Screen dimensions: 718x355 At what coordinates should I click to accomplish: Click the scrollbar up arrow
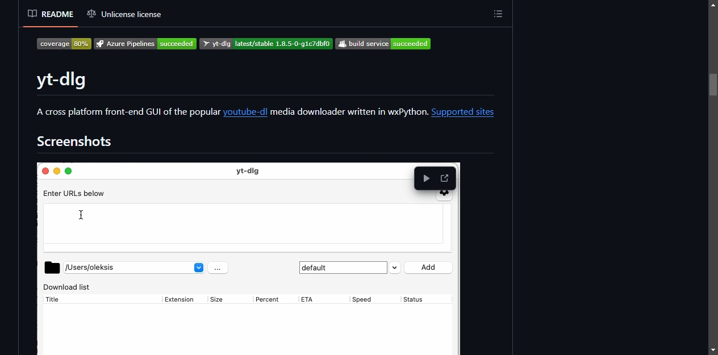713,5
